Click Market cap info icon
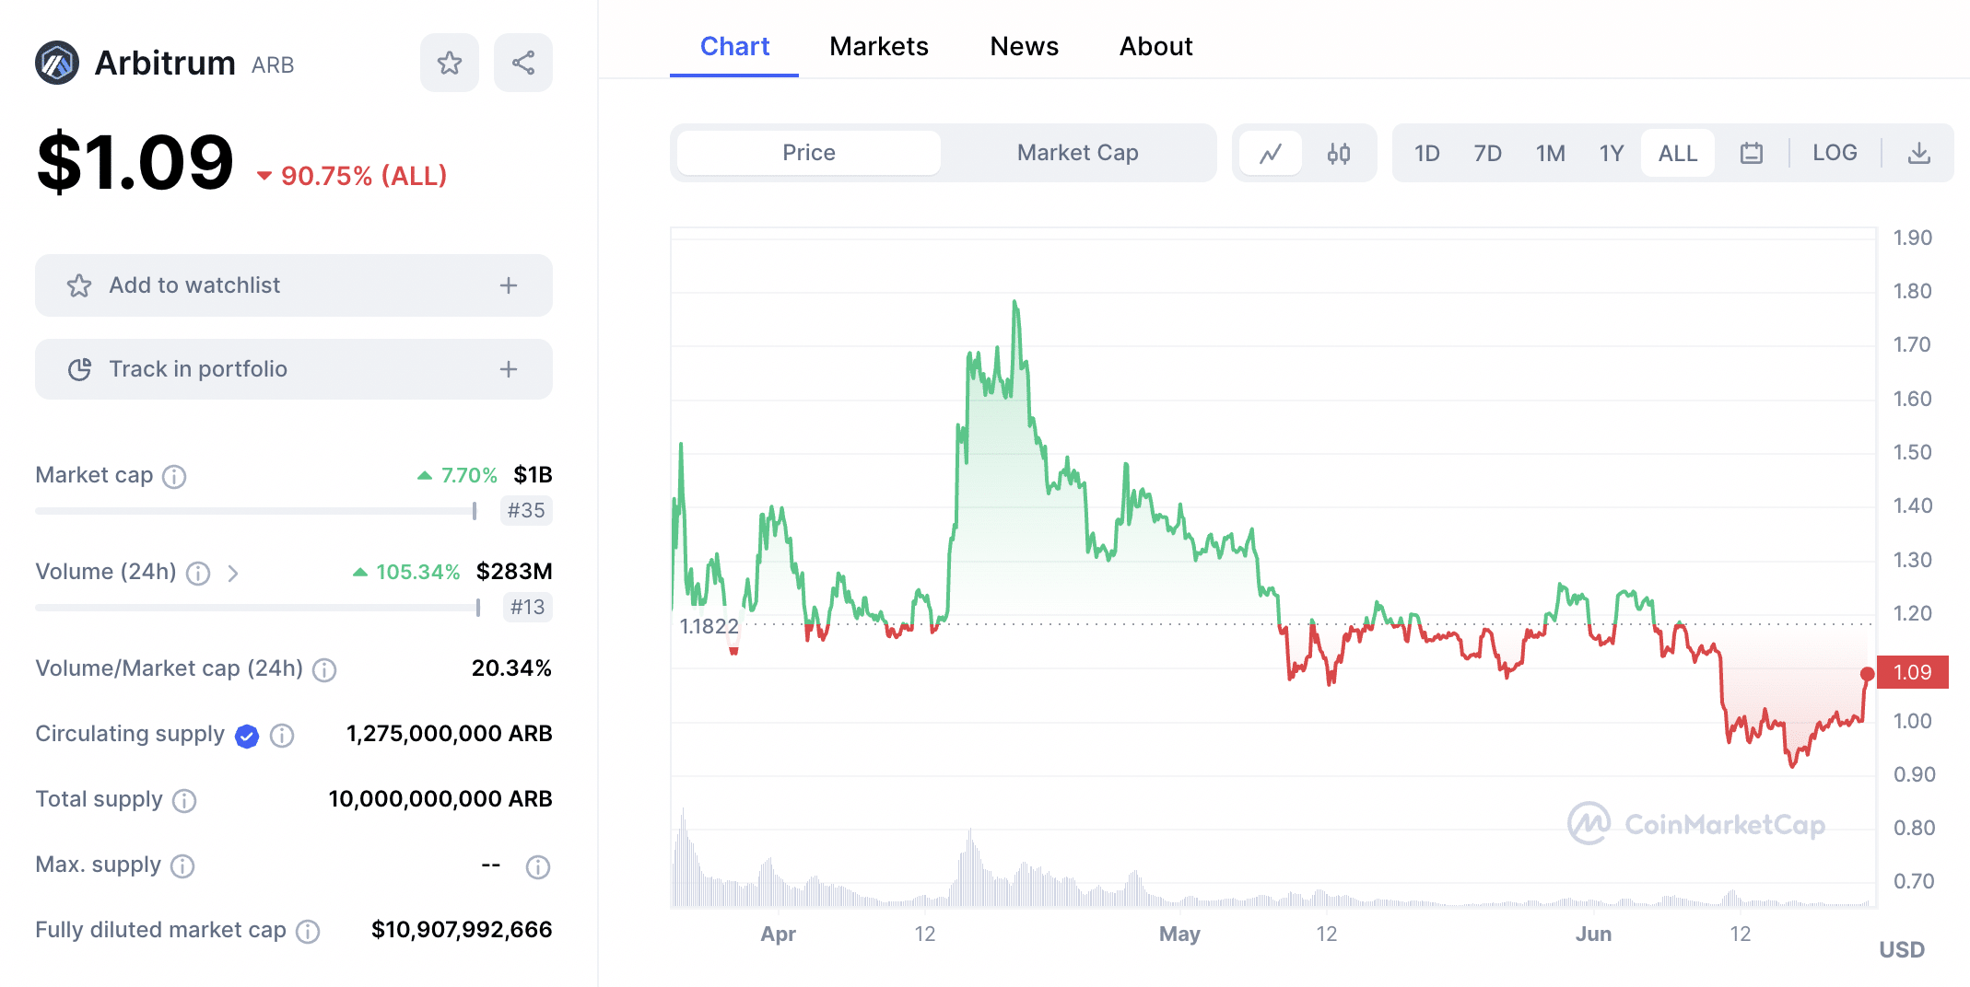Image resolution: width=1970 pixels, height=987 pixels. point(174,476)
